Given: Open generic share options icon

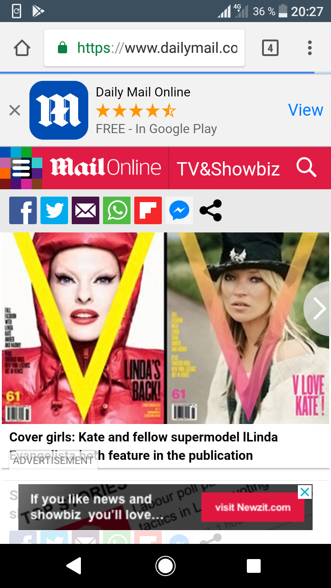Looking at the screenshot, I should tap(211, 210).
